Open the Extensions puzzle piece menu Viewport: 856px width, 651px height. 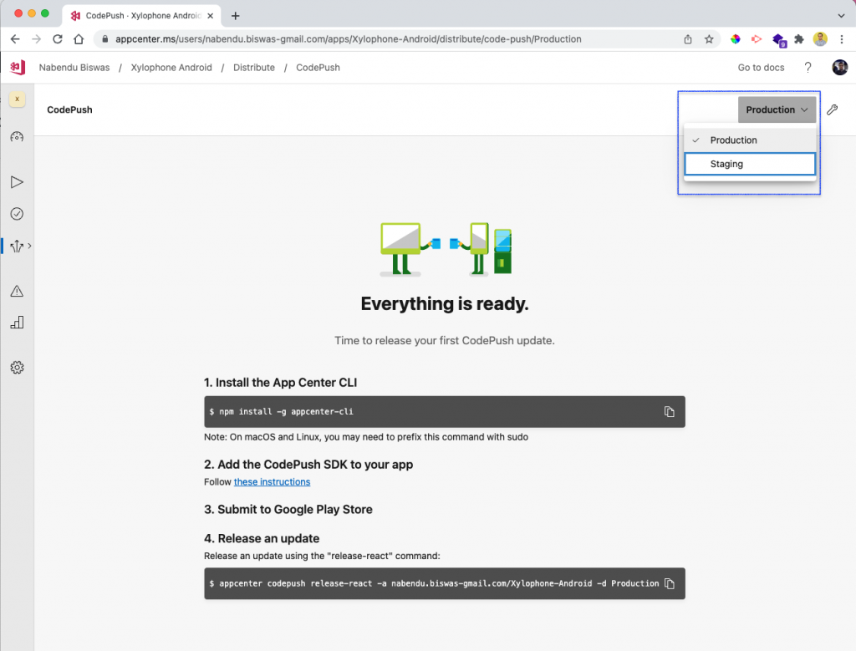798,38
